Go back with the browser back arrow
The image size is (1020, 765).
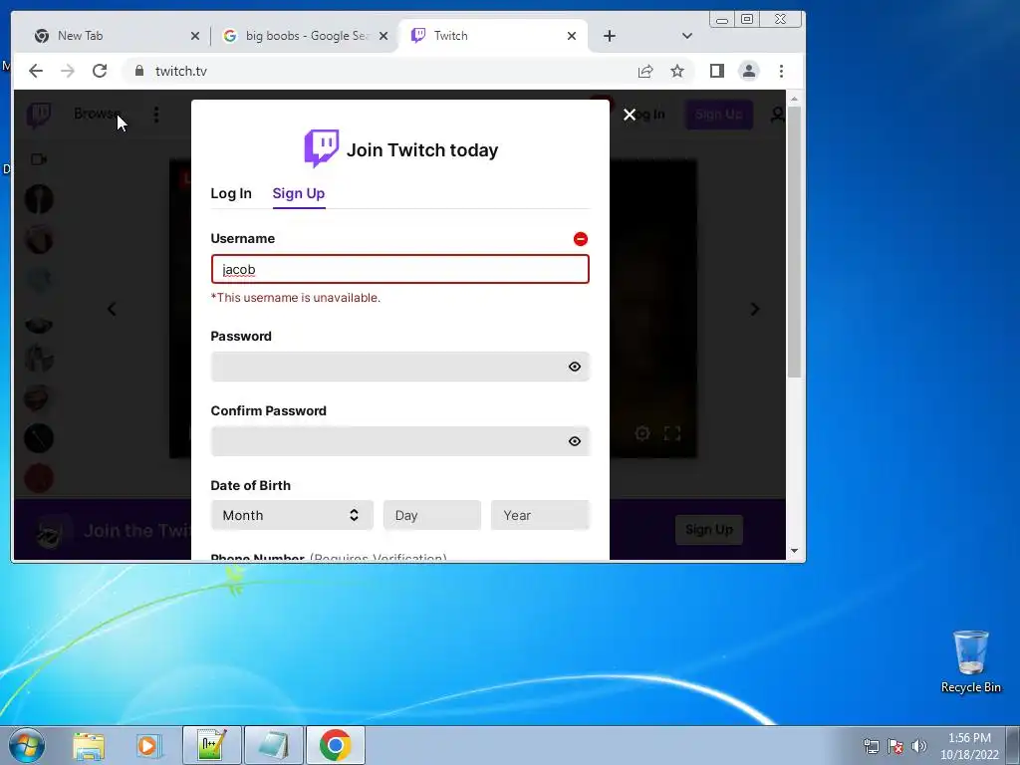pyautogui.click(x=36, y=71)
